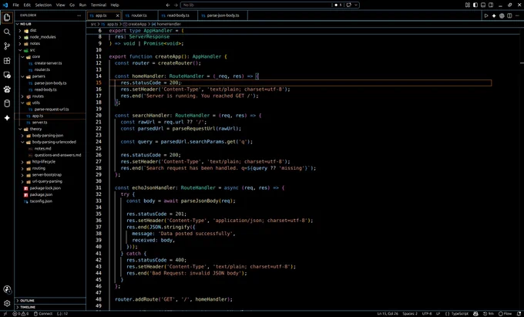
Task: Open the chat icon next to command center
Action: (x=349, y=5)
